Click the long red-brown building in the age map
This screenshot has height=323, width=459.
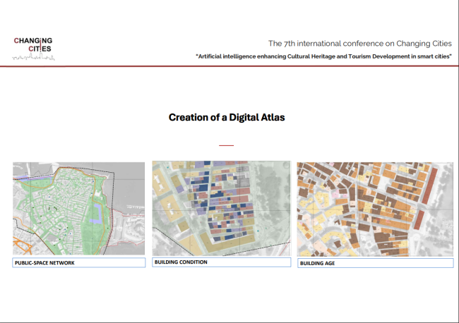click(x=430, y=186)
